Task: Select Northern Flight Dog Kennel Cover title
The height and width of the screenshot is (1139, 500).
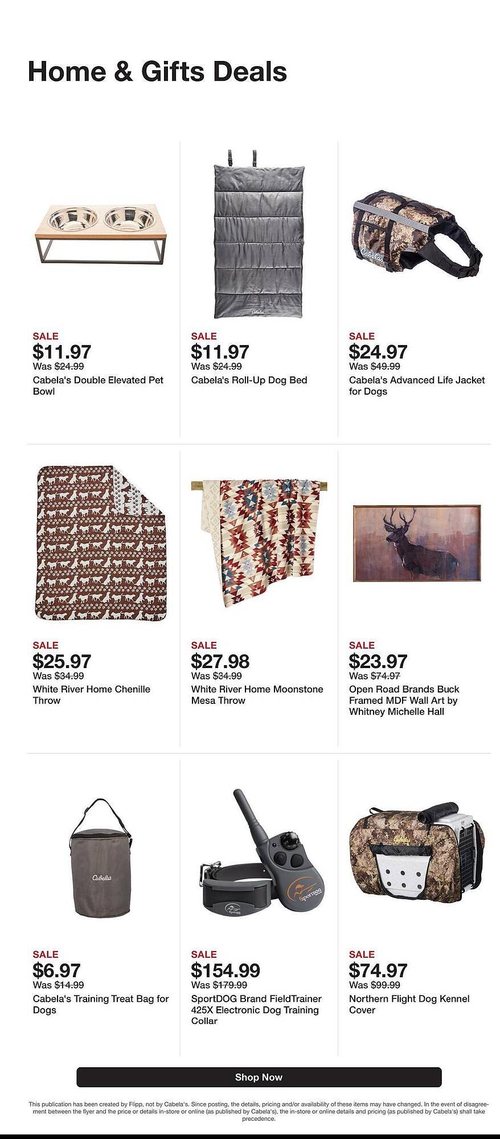Action: coord(409,1004)
